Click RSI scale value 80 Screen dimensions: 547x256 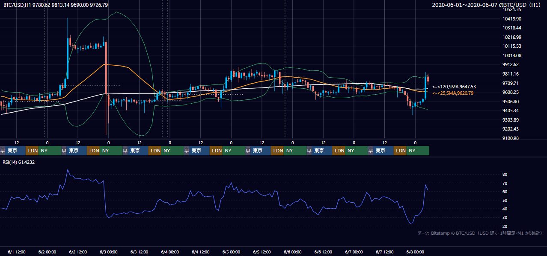coord(505,175)
